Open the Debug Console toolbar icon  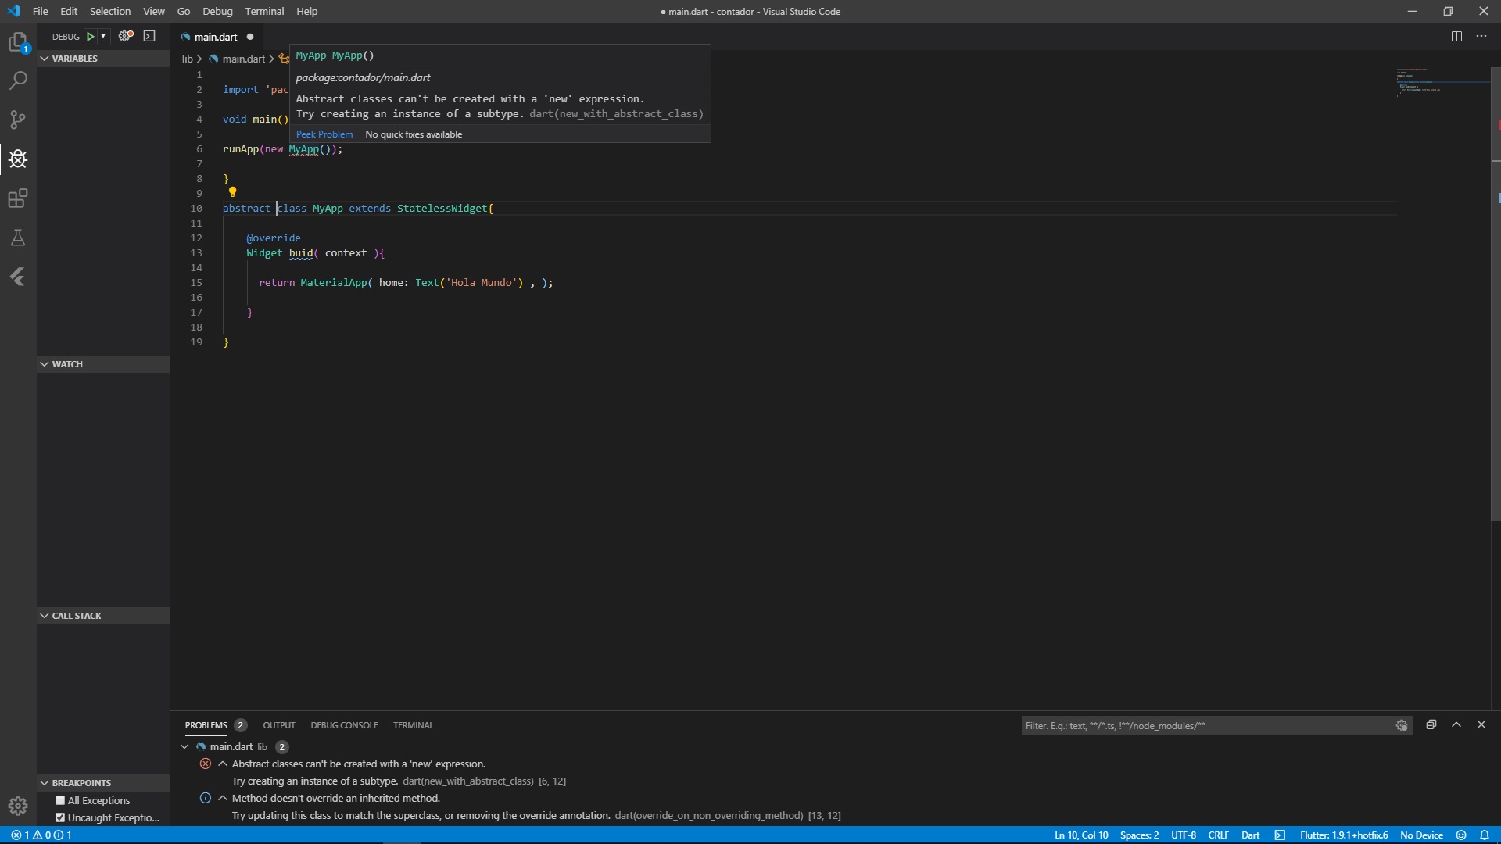149,36
